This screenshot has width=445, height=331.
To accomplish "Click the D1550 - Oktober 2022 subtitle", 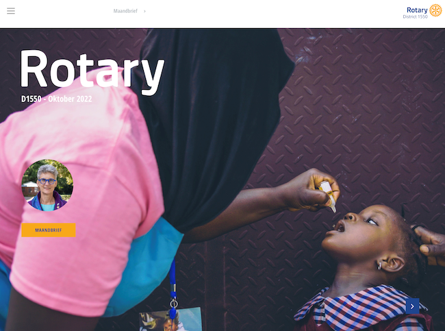I will [56, 99].
